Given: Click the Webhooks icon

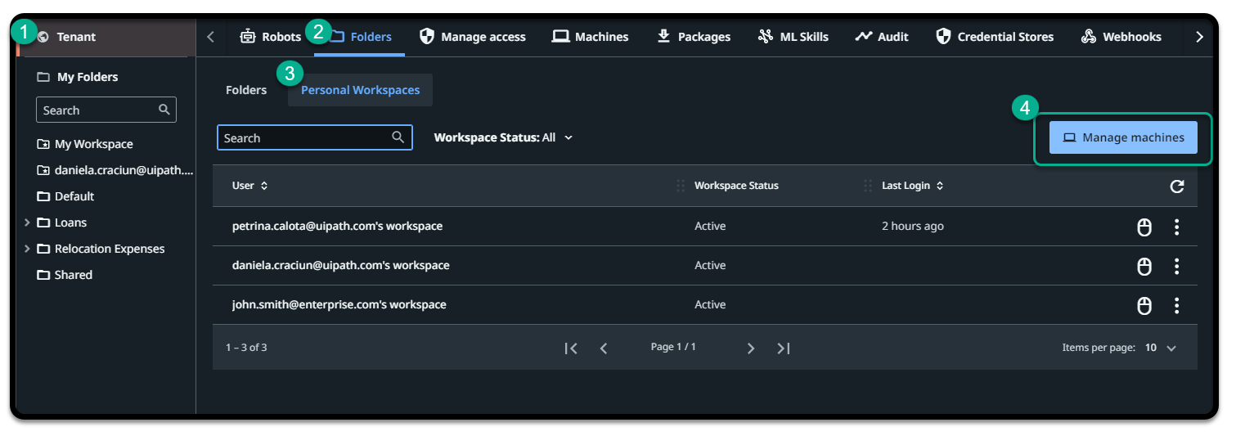Looking at the screenshot, I should 1088,36.
